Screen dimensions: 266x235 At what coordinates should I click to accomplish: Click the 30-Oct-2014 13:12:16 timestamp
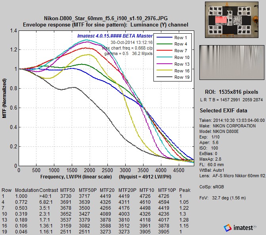coord(132,42)
